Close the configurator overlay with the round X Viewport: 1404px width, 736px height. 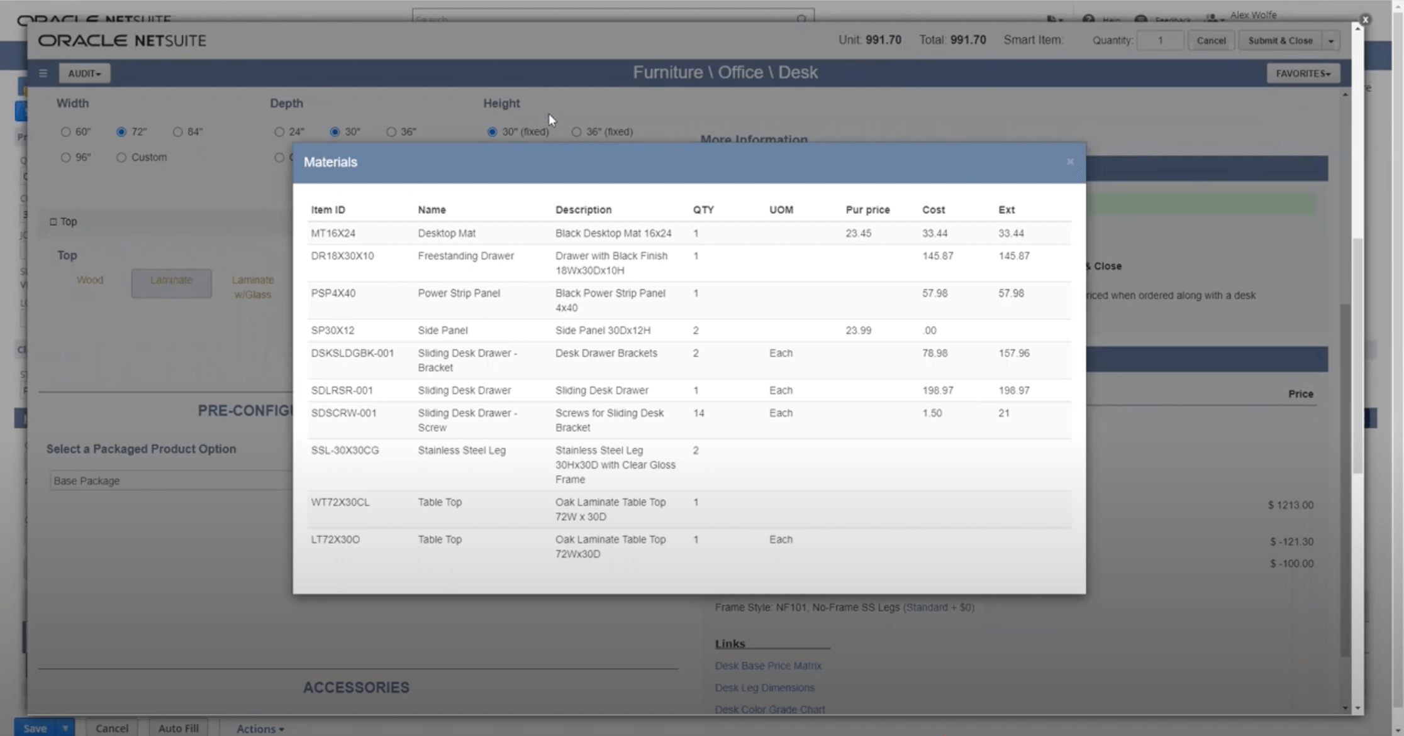point(1365,19)
